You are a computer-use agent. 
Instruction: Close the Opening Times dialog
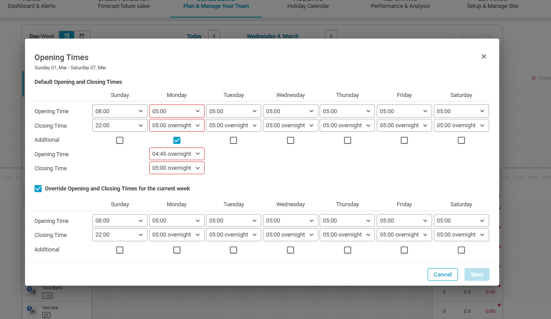point(484,57)
